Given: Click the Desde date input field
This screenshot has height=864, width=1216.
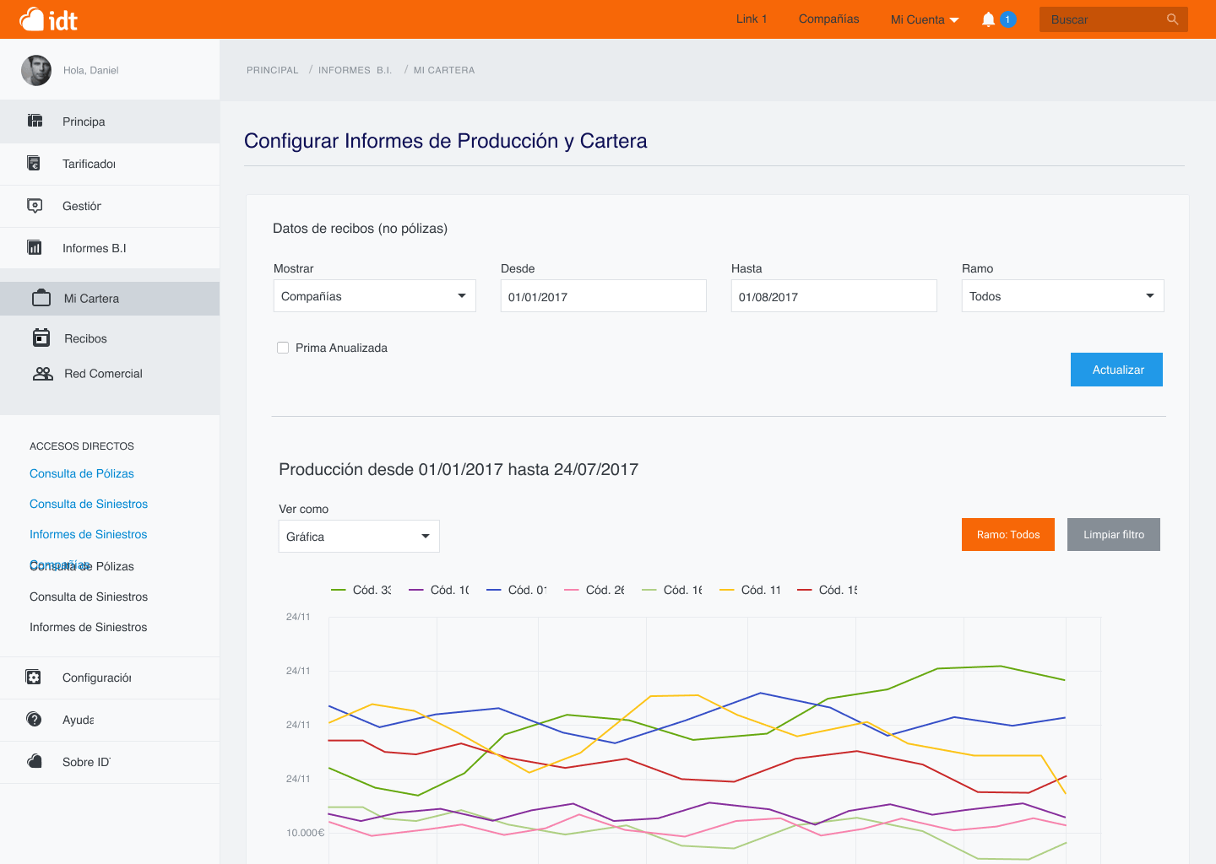Looking at the screenshot, I should [x=603, y=297].
